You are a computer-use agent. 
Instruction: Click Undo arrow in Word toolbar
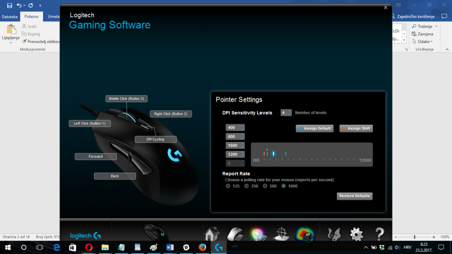click(19, 5)
